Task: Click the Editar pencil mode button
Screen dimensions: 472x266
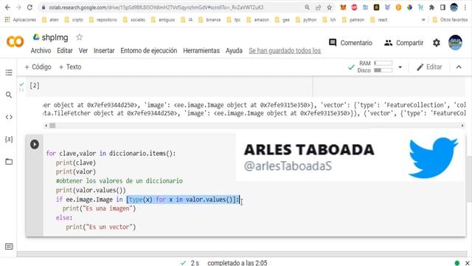Action: pyautogui.click(x=429, y=67)
